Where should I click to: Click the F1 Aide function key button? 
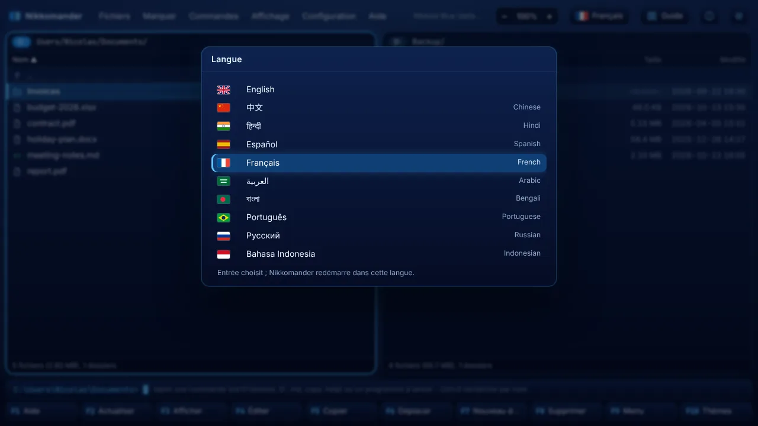click(x=41, y=411)
